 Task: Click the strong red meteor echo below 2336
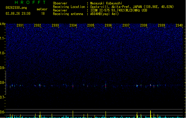[106, 86]
